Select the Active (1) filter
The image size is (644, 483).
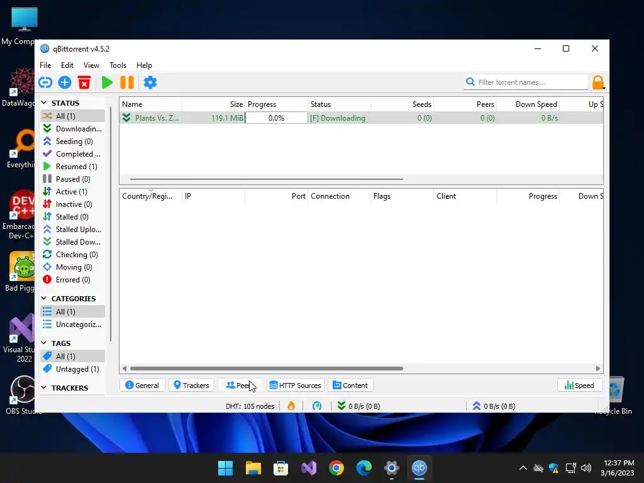click(73, 192)
